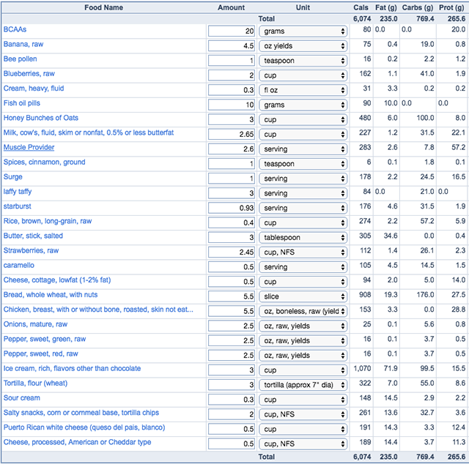Open the Bread slice unit dropdown
Screen dimensions: 469x464
click(x=303, y=296)
